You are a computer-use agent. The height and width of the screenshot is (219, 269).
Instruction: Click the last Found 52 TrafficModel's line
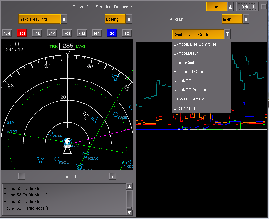pos(26,208)
